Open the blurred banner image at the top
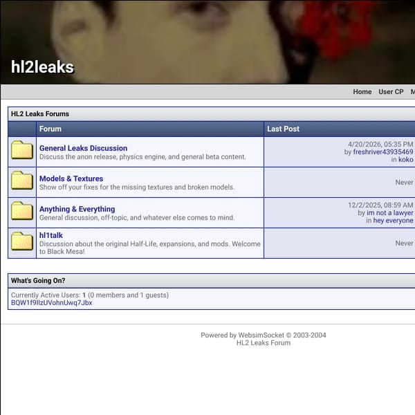Image resolution: width=415 pixels, height=415 pixels. pos(207,42)
